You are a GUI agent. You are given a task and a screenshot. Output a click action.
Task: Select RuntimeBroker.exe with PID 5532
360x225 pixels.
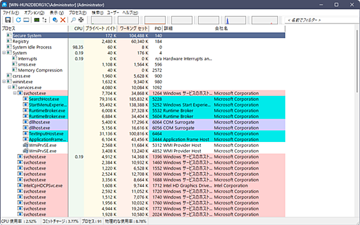[143, 111]
